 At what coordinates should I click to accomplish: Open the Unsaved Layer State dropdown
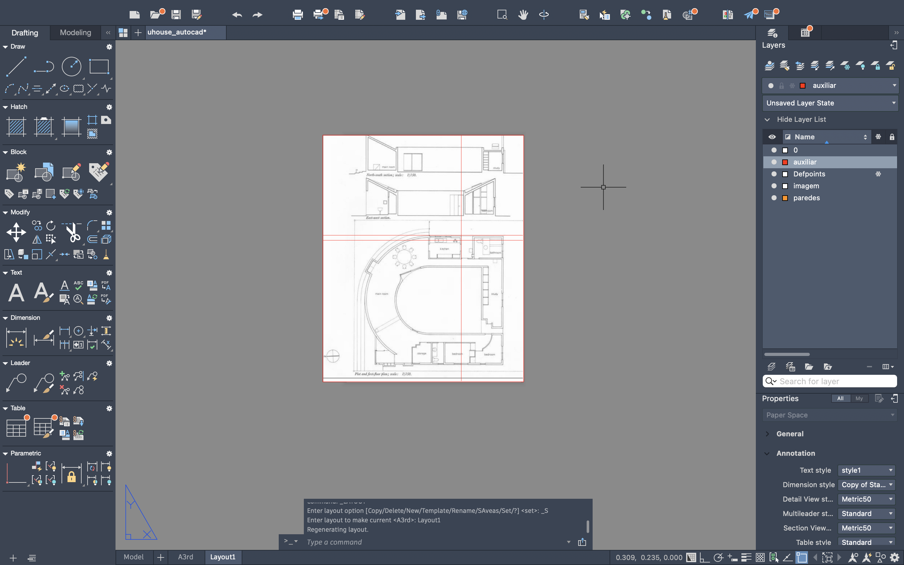pos(830,103)
